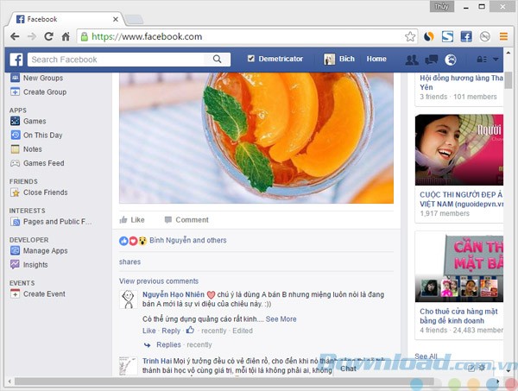Image resolution: width=518 pixels, height=391 pixels.
Task: Open the chat settings gear icon
Action: 482,368
